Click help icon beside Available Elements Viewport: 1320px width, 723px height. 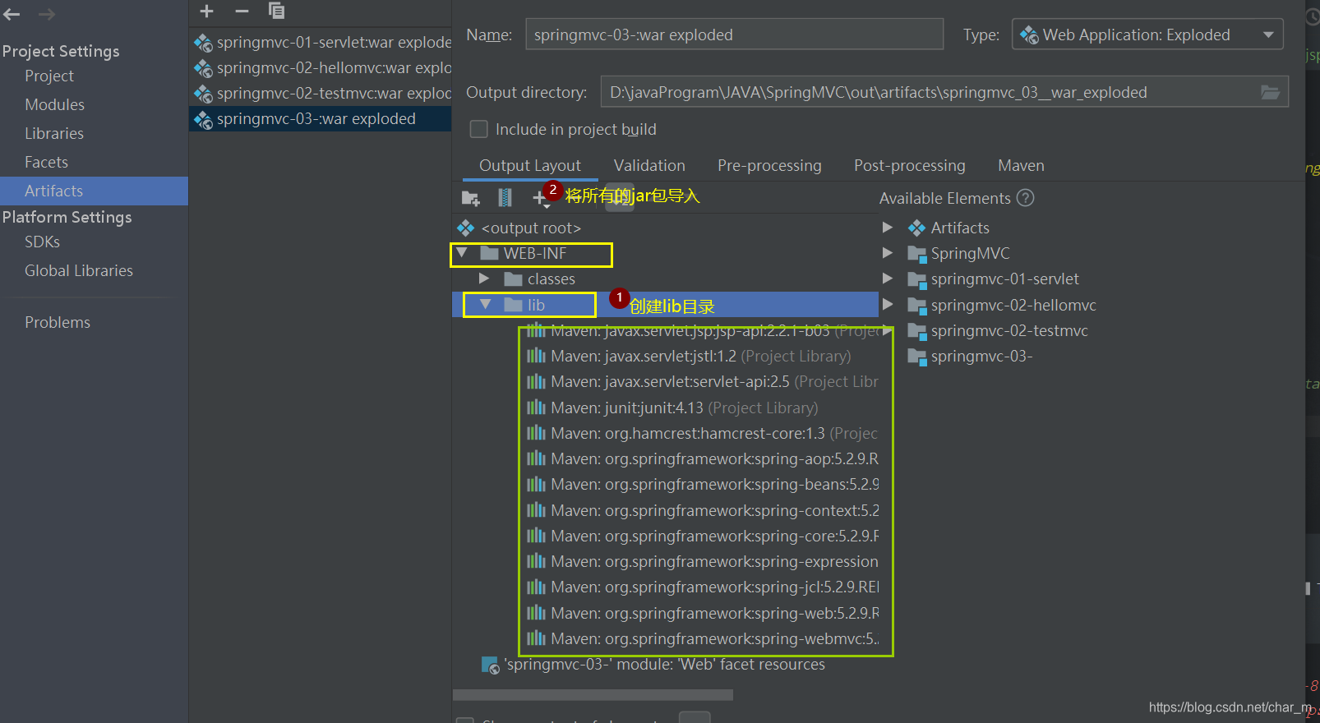click(x=1026, y=198)
